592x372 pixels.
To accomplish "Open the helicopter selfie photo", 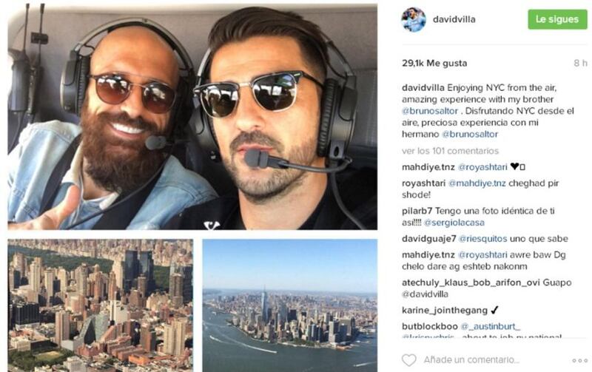I will [x=192, y=117].
